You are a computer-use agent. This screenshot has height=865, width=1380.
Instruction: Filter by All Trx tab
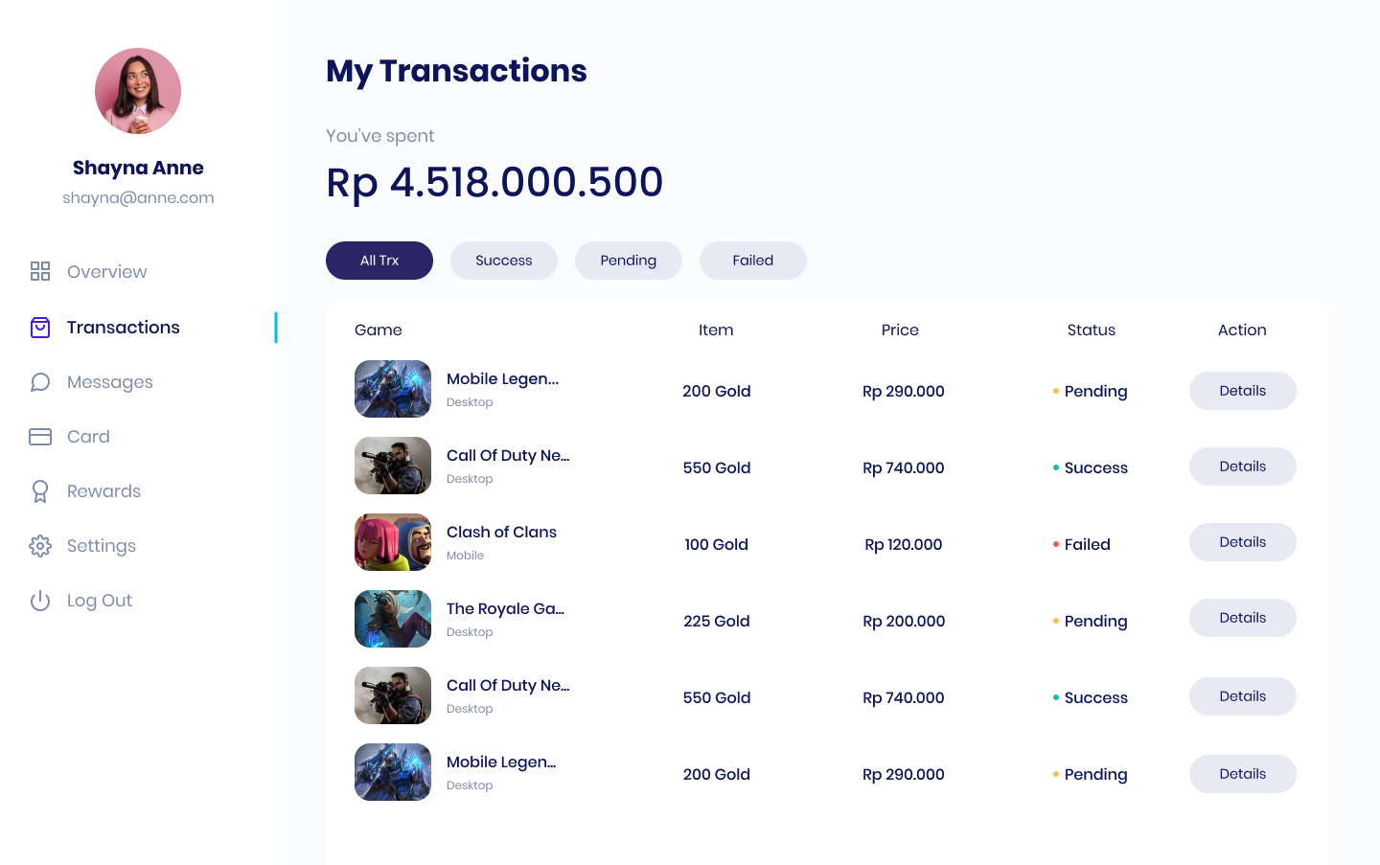point(379,261)
